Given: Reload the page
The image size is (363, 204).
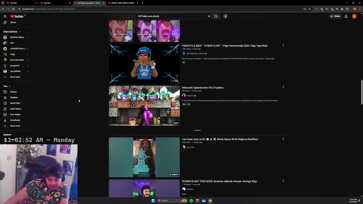Looking at the screenshot, I should (13, 9).
